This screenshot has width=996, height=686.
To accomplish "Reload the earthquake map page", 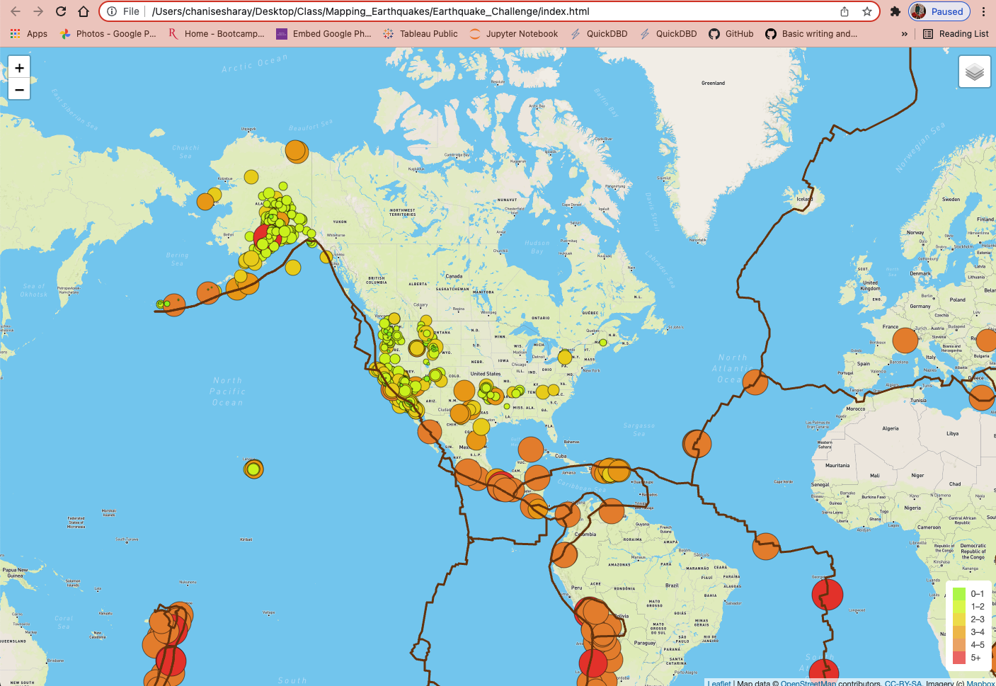I will click(x=61, y=11).
